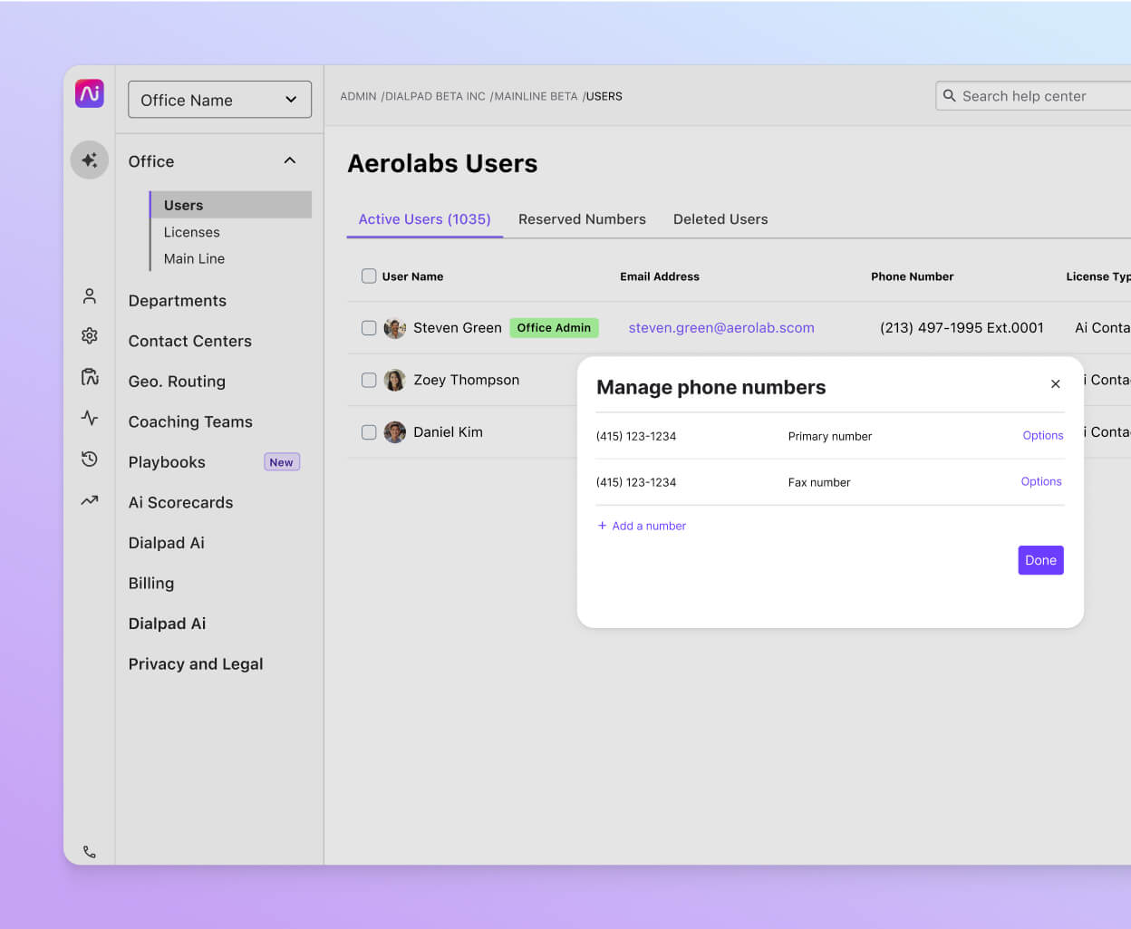Open the settings gear icon

pyautogui.click(x=89, y=335)
